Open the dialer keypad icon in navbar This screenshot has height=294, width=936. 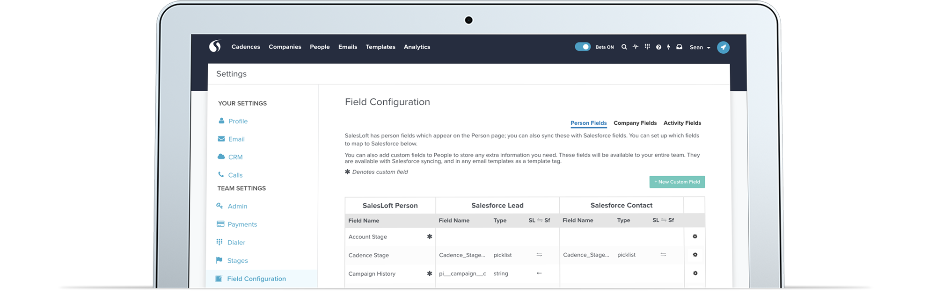tap(647, 47)
